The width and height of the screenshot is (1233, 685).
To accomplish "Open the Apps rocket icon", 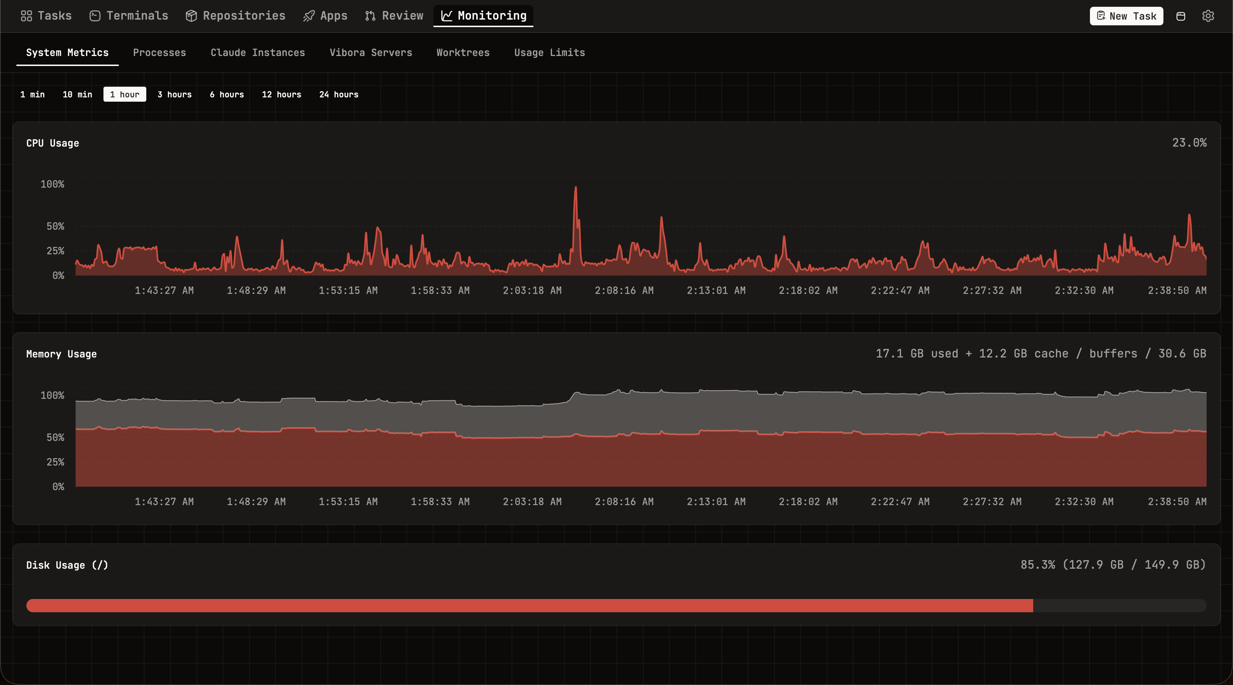I will 309,16.
